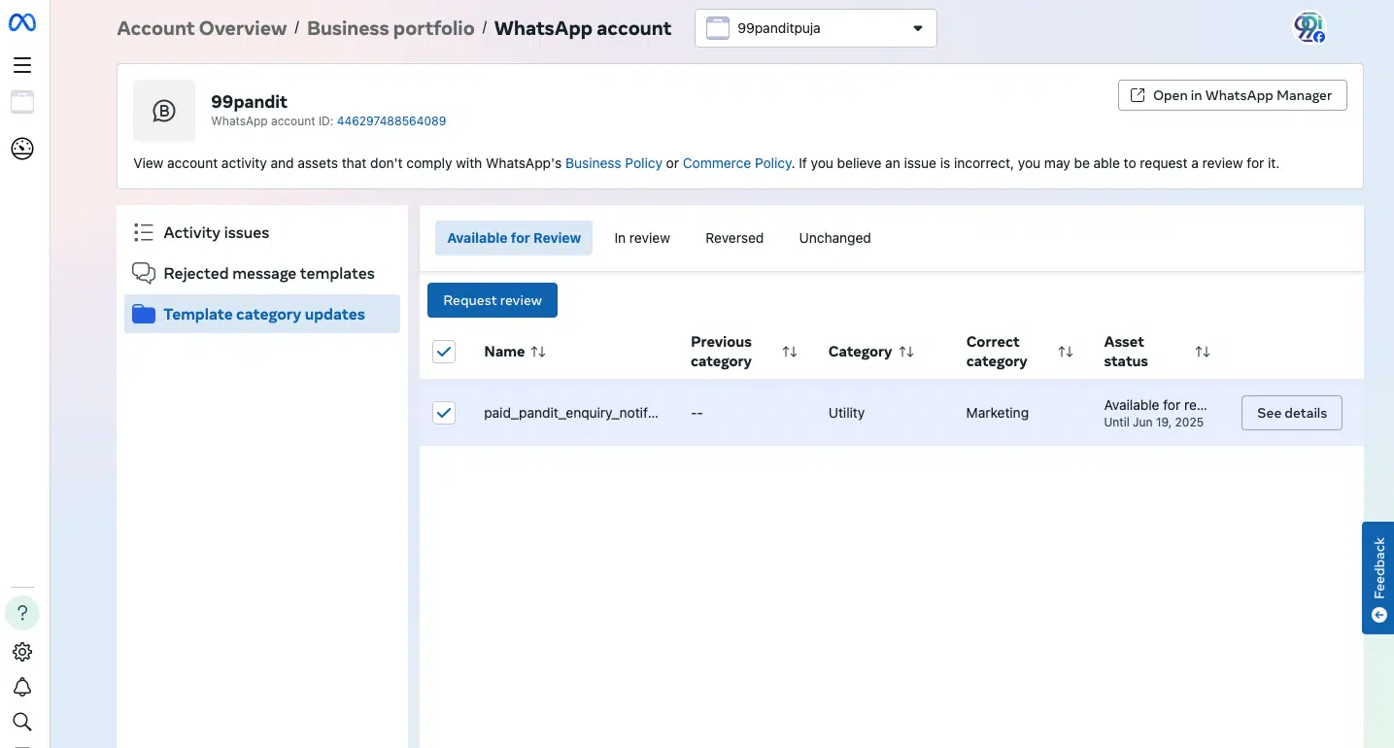Click the WhatsApp account ID number link
Image resolution: width=1394 pixels, height=748 pixels.
pyautogui.click(x=391, y=121)
